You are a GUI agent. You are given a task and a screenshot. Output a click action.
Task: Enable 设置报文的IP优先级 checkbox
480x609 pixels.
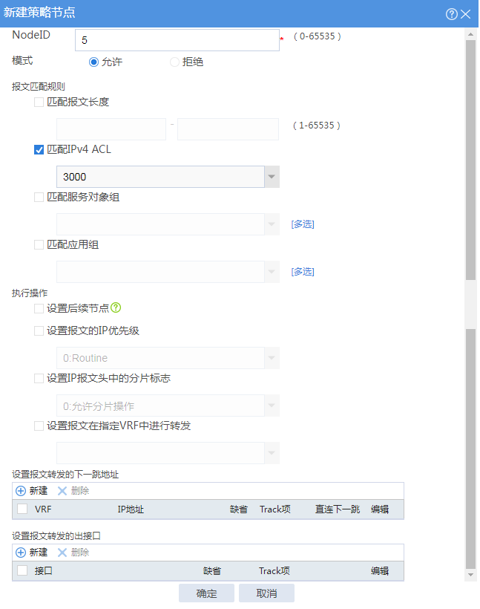coord(39,331)
